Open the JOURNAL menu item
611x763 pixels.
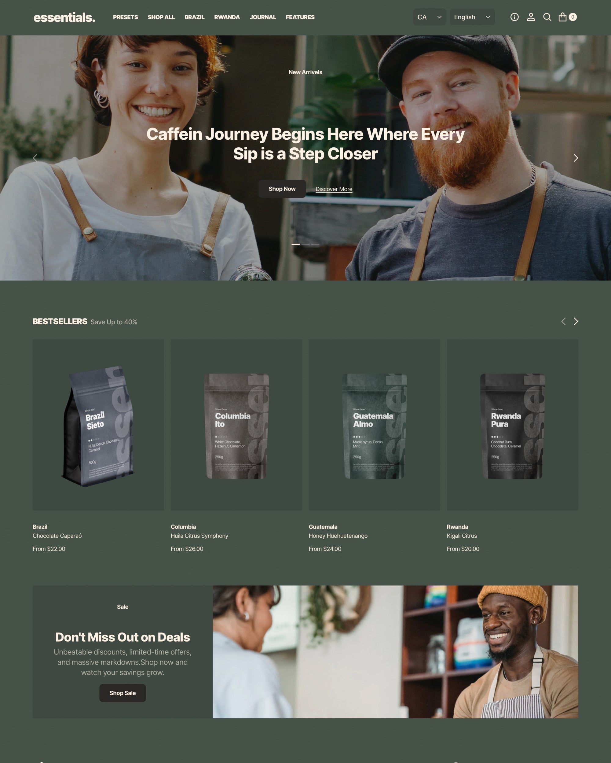click(262, 17)
